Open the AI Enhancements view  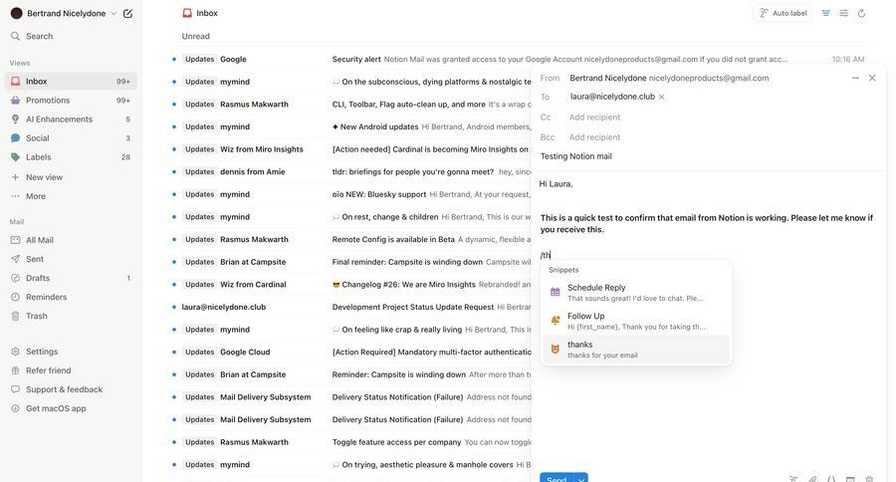coord(71,119)
